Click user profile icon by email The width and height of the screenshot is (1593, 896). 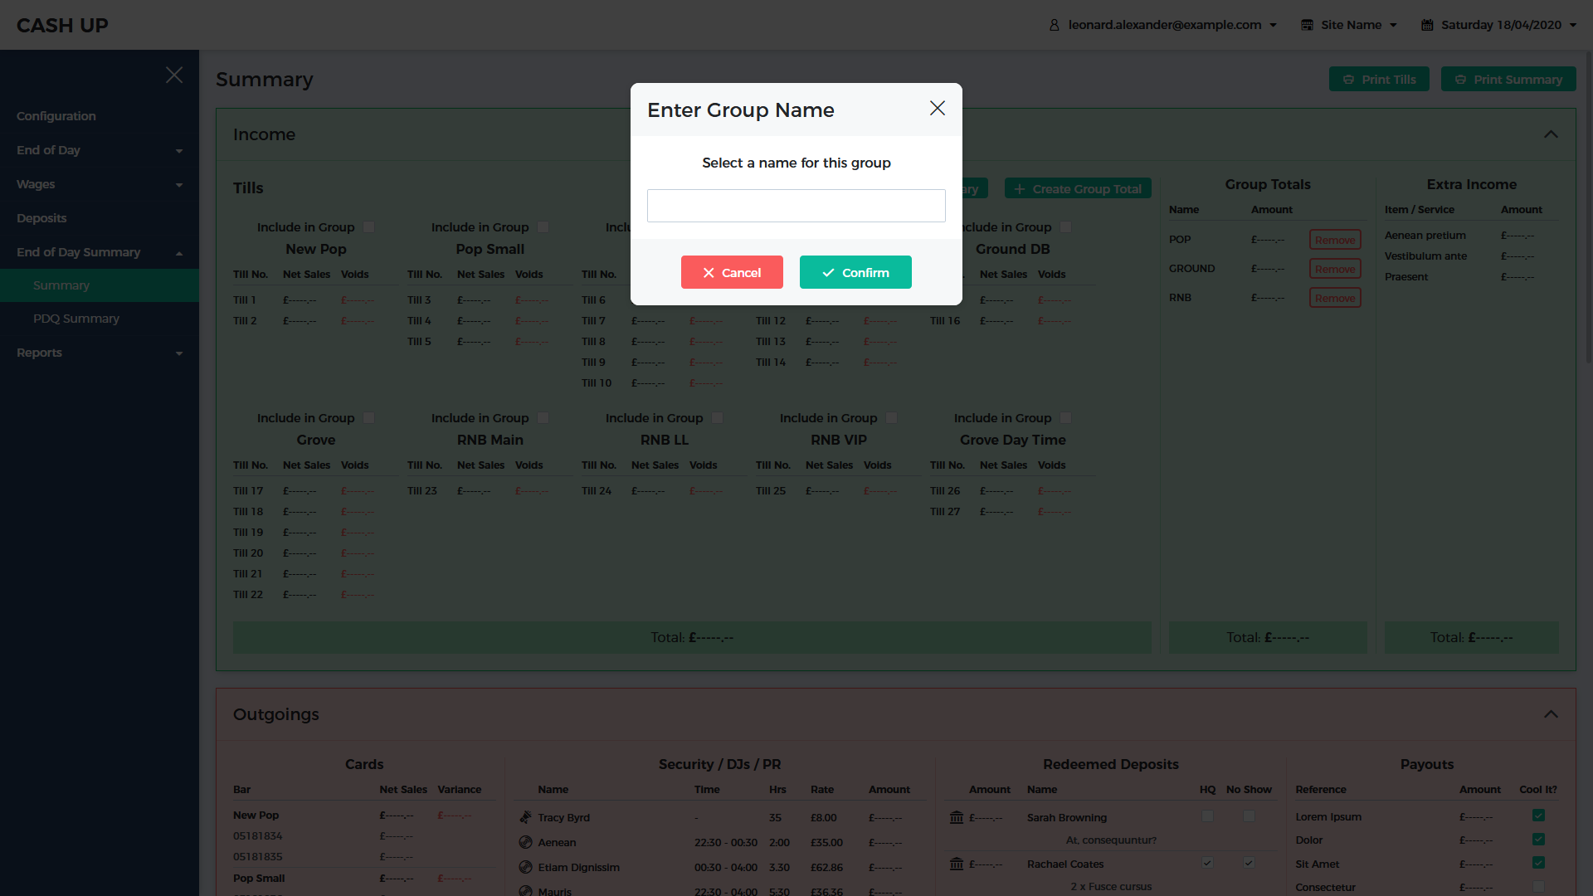pyautogui.click(x=1054, y=25)
